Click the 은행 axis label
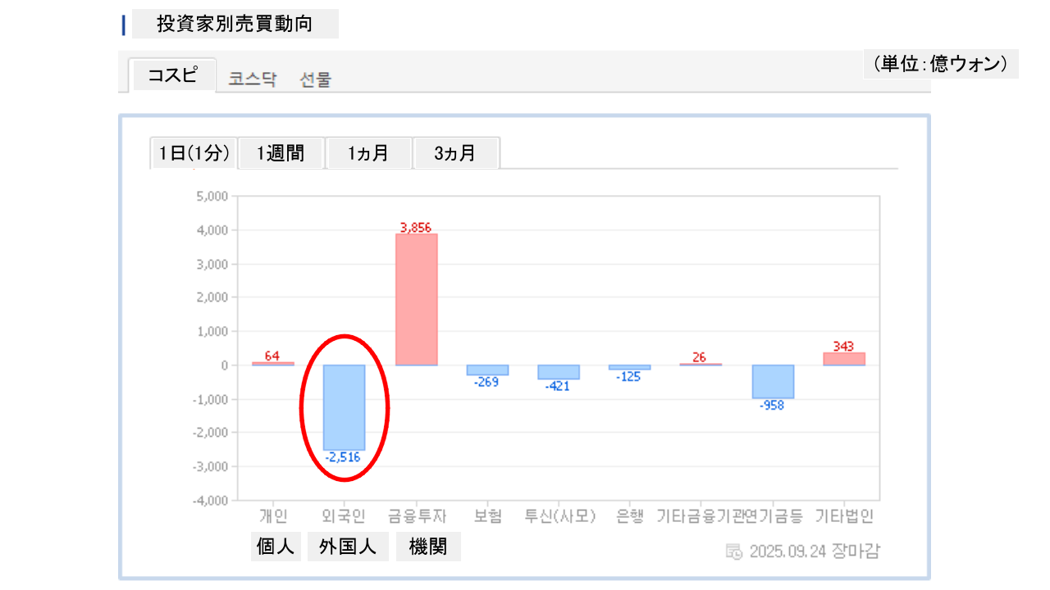Image resolution: width=1050 pixels, height=590 pixels. (630, 516)
